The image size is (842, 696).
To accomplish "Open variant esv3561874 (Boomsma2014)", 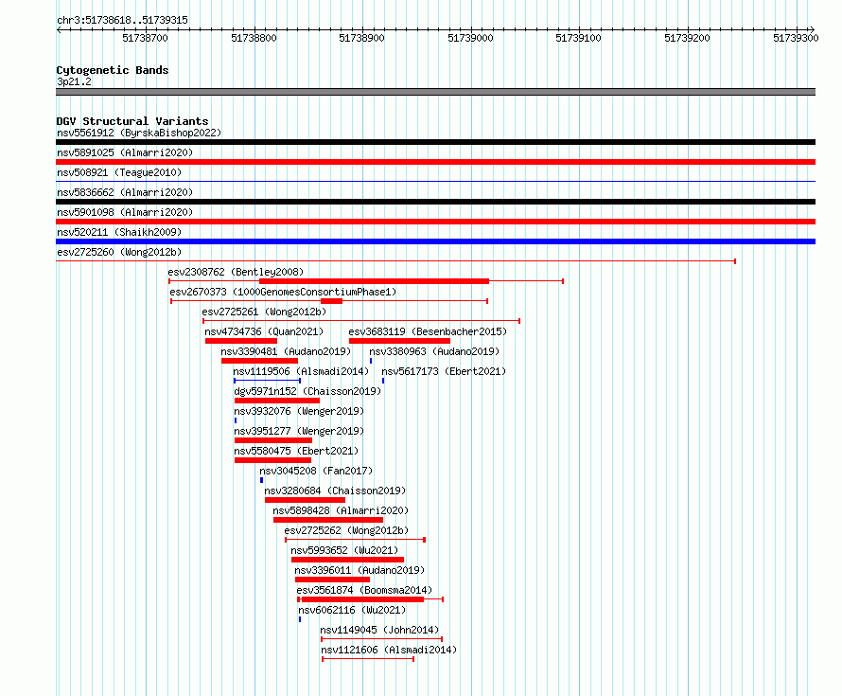I will [364, 590].
